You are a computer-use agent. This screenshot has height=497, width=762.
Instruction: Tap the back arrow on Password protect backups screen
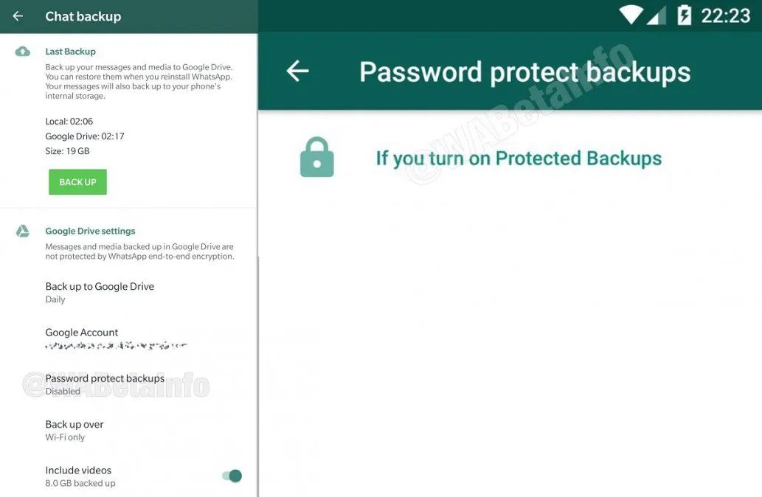297,71
